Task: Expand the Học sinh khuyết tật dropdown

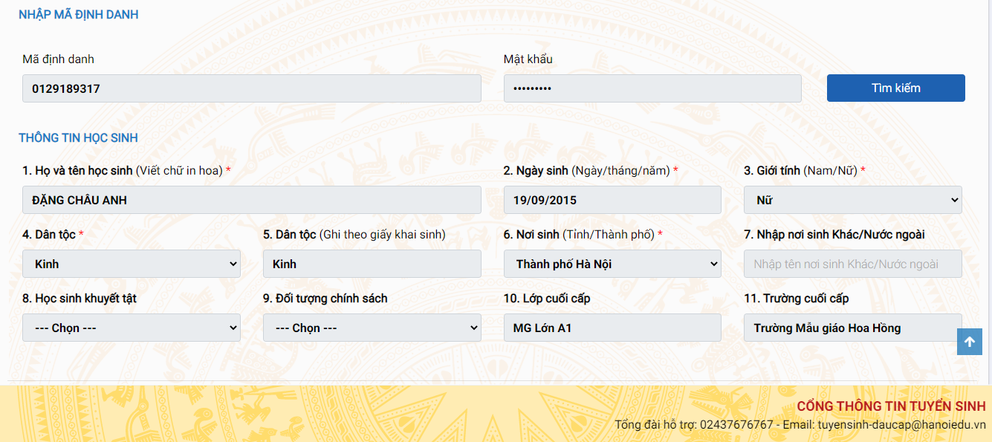Action: (x=131, y=328)
